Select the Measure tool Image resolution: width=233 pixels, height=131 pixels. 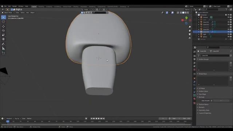(3, 48)
